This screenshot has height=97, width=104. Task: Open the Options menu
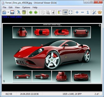click(x=26, y=8)
